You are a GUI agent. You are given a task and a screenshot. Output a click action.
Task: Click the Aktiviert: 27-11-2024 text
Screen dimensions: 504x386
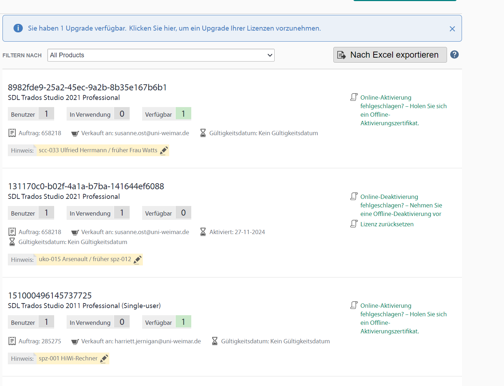[237, 232]
